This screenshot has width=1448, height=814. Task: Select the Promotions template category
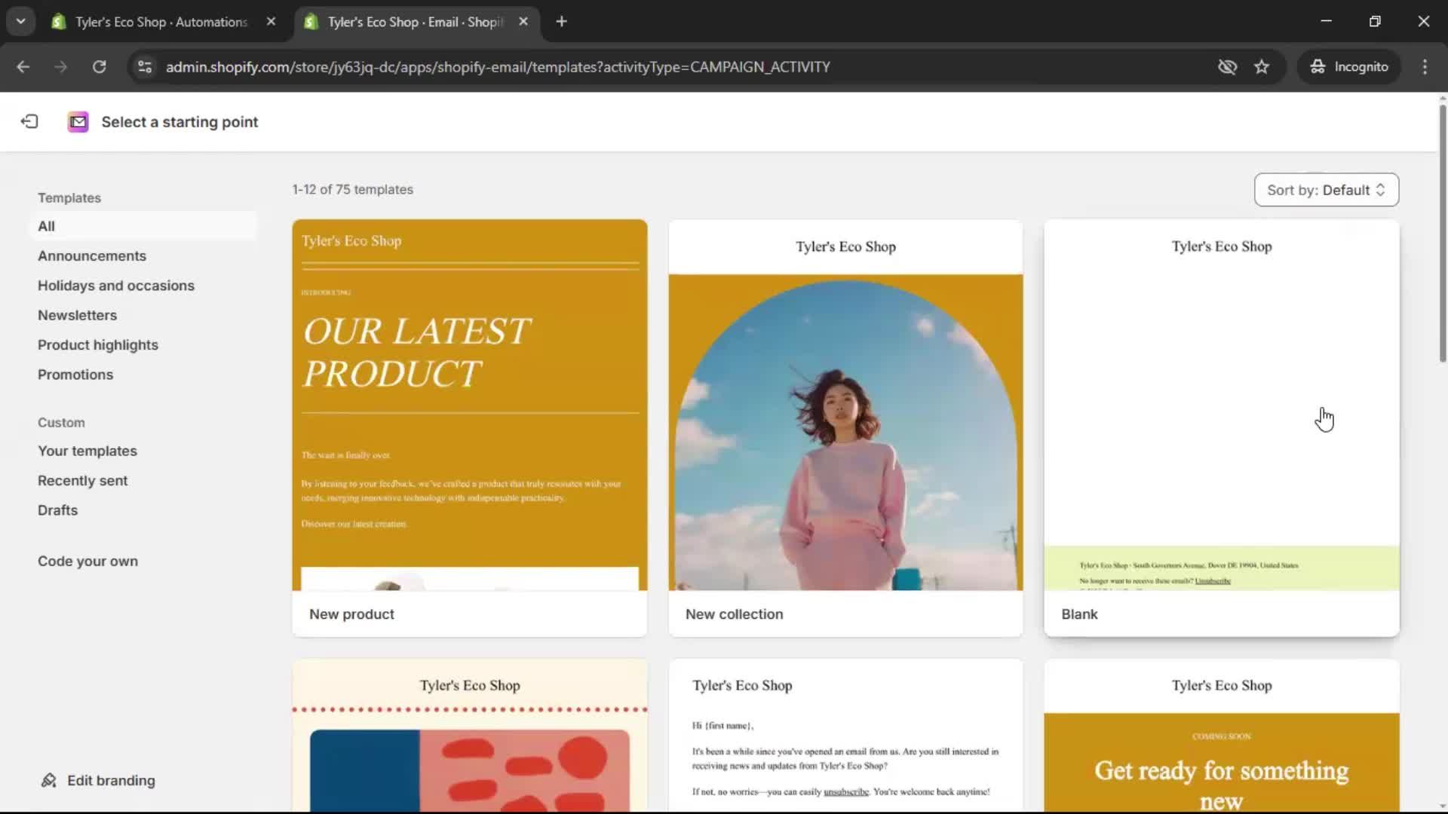75,375
